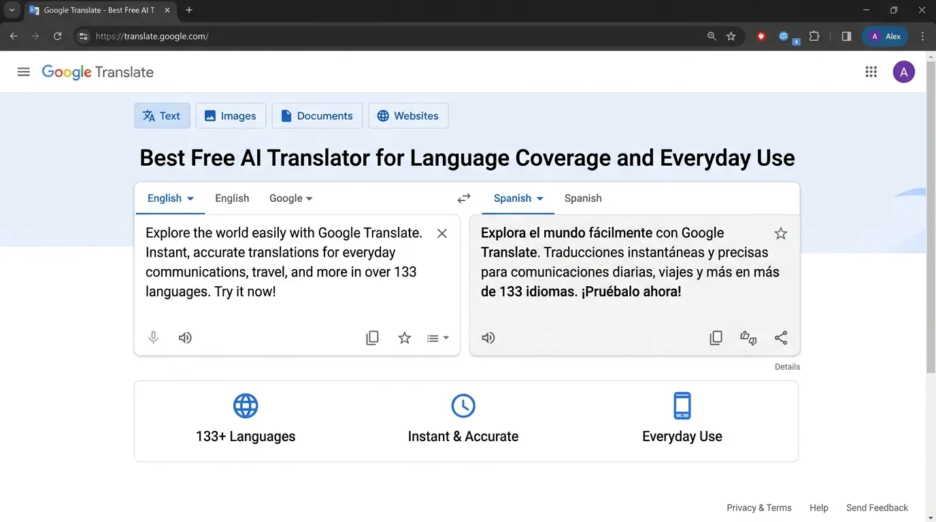The image size is (936, 522).
Task: Reload the page in browser
Action: point(58,36)
